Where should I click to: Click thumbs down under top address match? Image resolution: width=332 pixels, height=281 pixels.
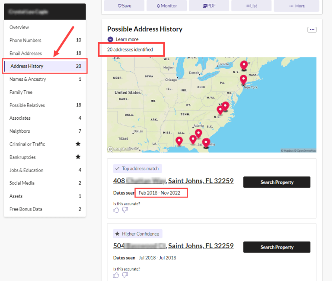[125, 210]
